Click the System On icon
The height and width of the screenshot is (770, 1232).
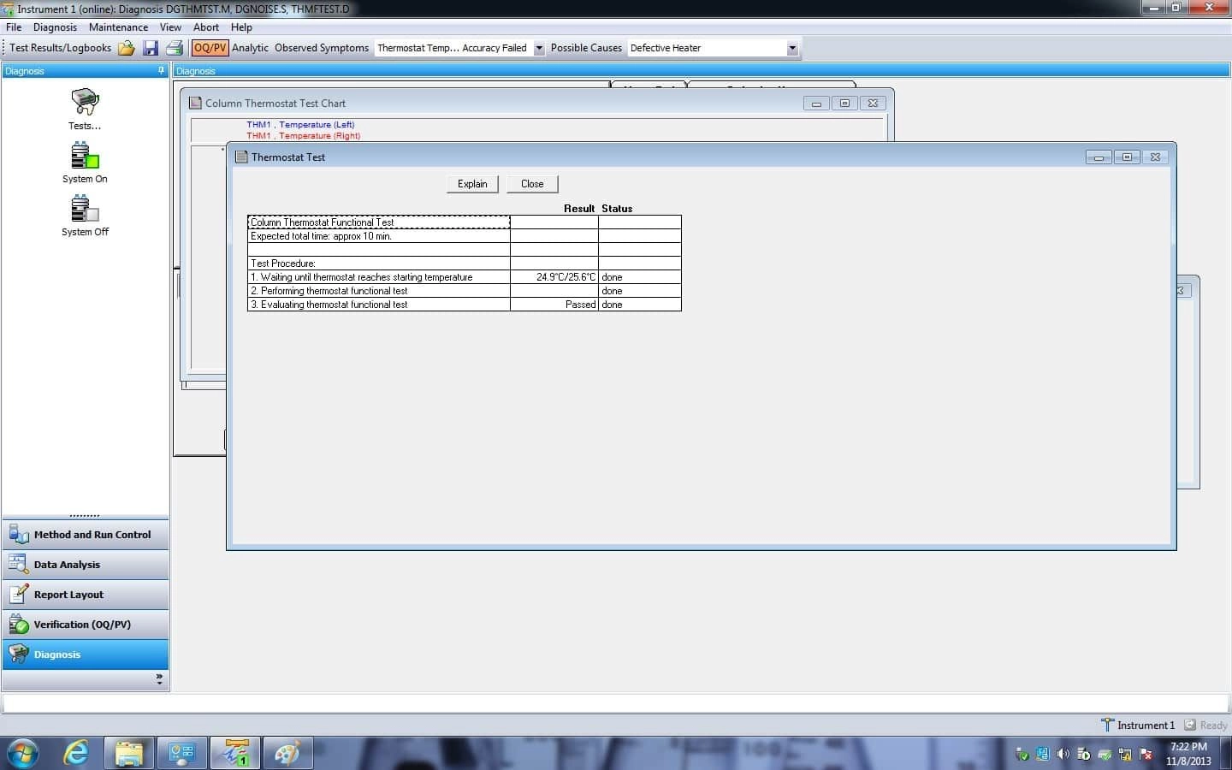pos(85,157)
